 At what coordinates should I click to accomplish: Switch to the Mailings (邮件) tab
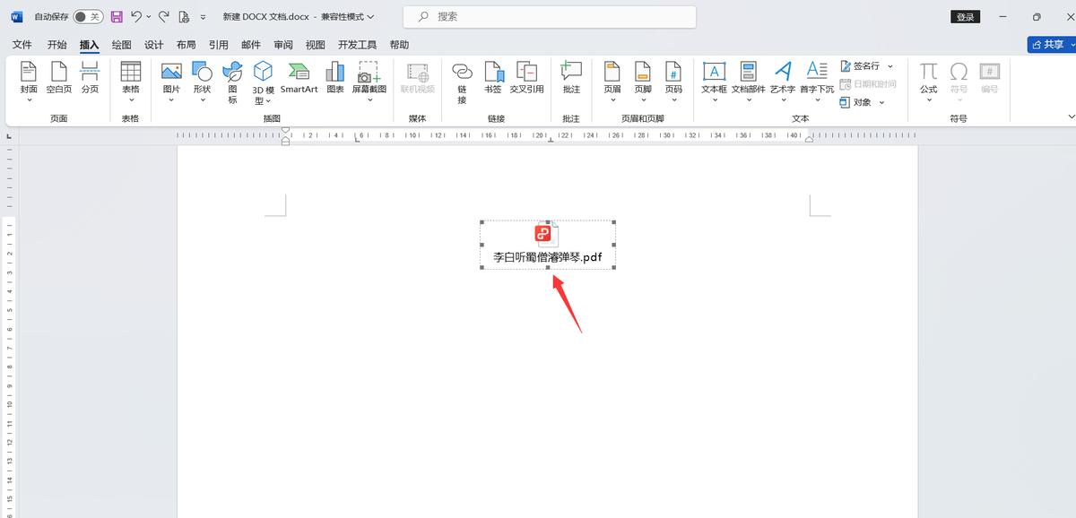(x=251, y=45)
